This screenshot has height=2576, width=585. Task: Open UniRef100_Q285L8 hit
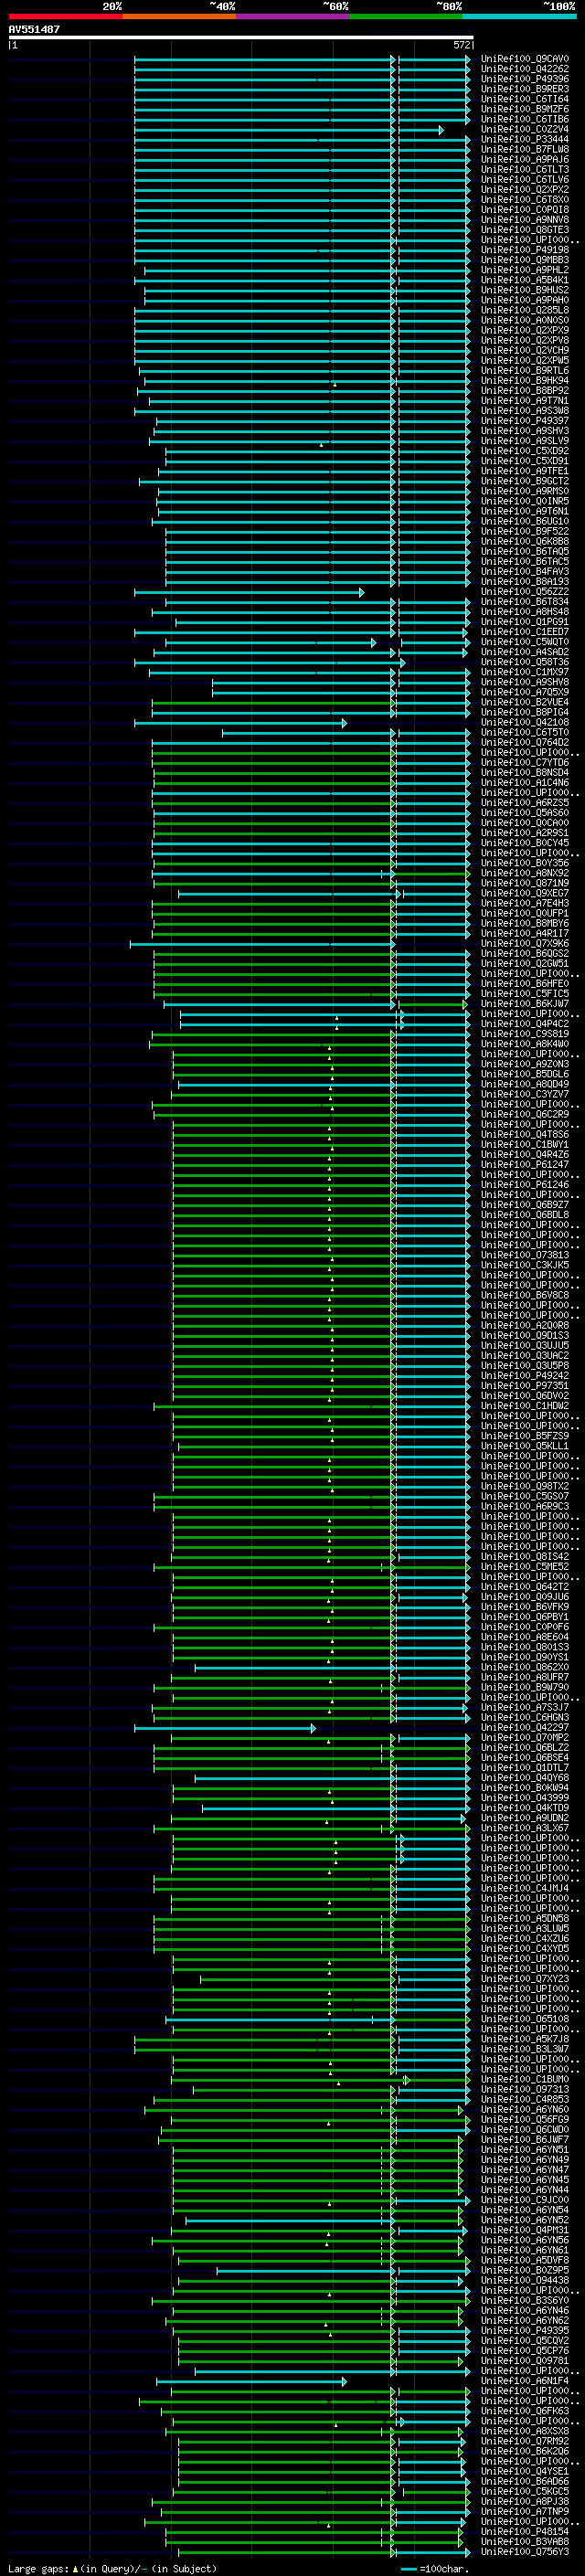pos(525,310)
